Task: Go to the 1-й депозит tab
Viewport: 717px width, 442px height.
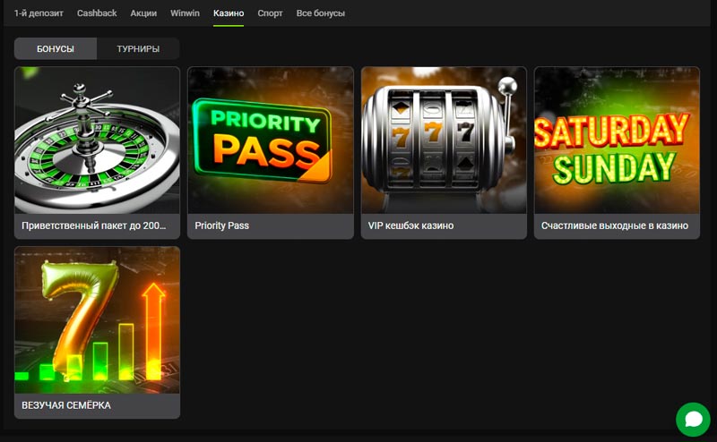Action: [x=39, y=13]
